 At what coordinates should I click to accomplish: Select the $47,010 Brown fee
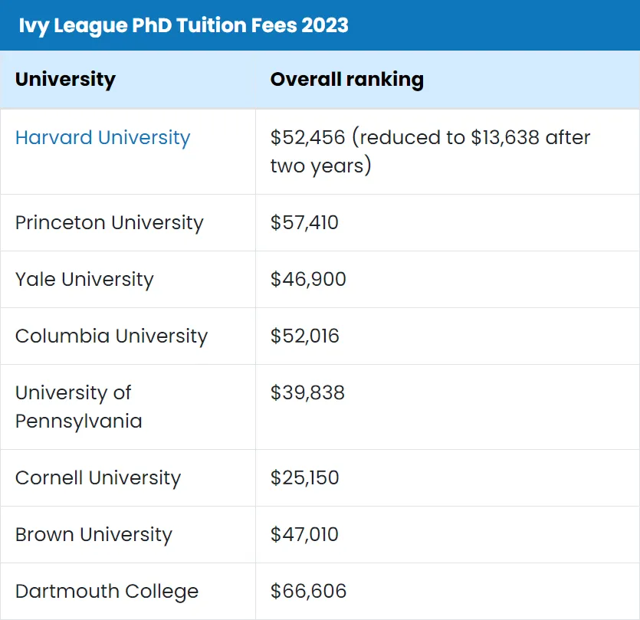(x=304, y=535)
